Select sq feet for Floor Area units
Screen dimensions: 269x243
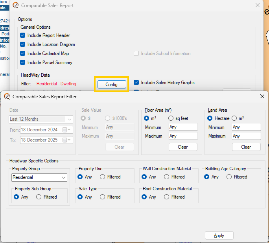pyautogui.click(x=171, y=118)
